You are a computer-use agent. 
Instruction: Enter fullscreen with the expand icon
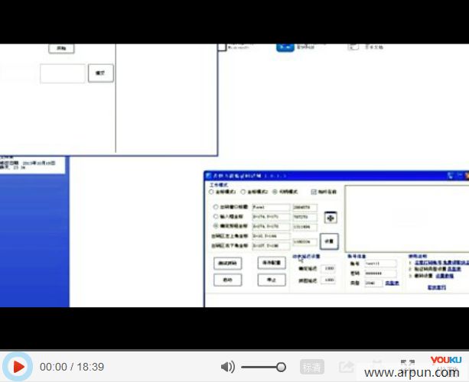tap(408, 365)
